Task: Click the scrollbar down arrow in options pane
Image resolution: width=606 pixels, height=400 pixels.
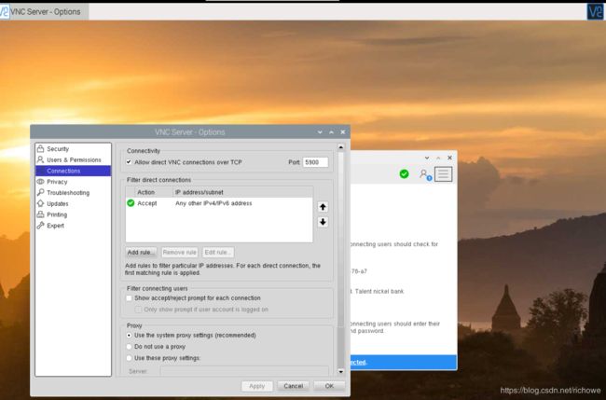Action: click(x=341, y=372)
